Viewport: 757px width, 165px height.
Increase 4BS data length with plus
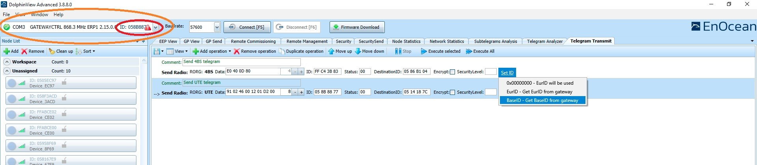coord(301,72)
